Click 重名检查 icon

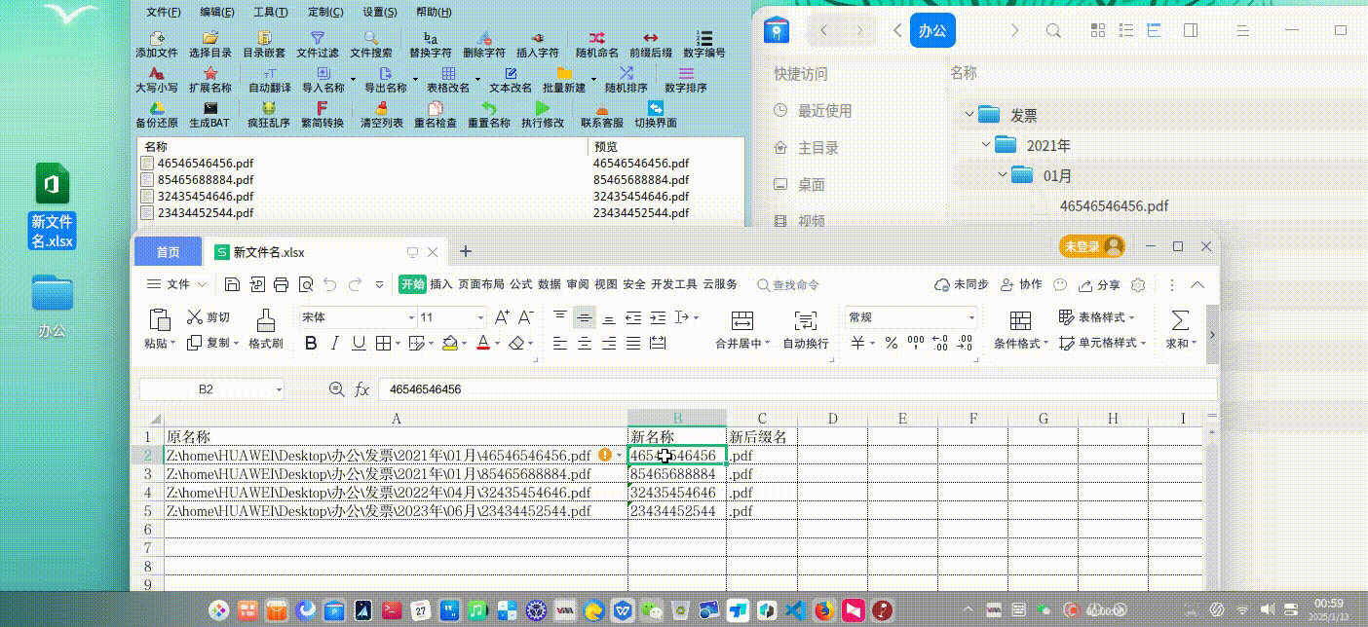436,108
